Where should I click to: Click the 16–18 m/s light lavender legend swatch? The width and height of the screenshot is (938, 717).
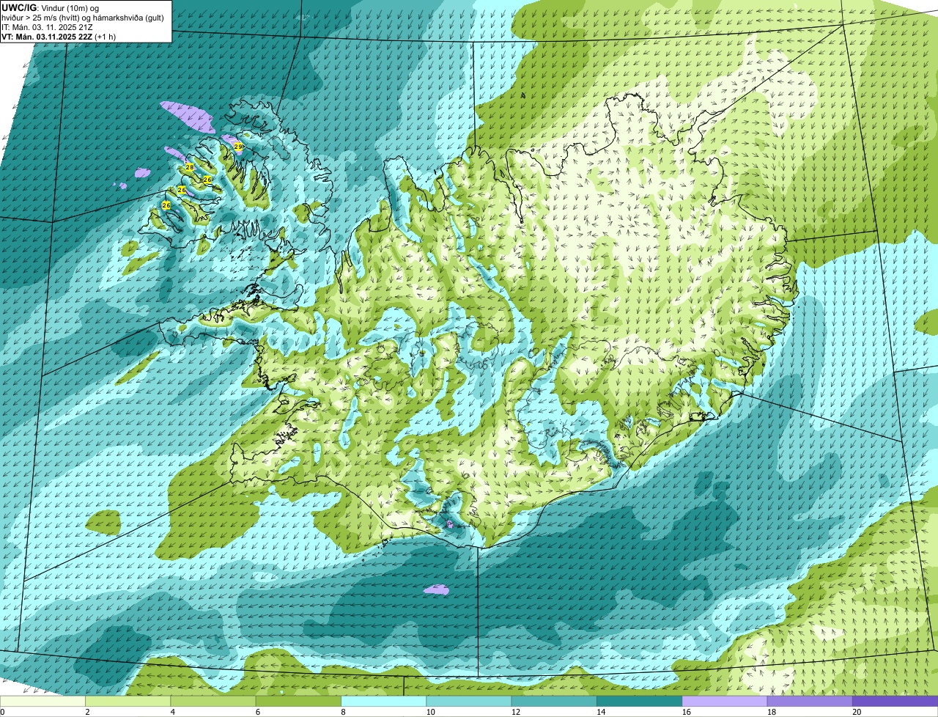(725, 701)
